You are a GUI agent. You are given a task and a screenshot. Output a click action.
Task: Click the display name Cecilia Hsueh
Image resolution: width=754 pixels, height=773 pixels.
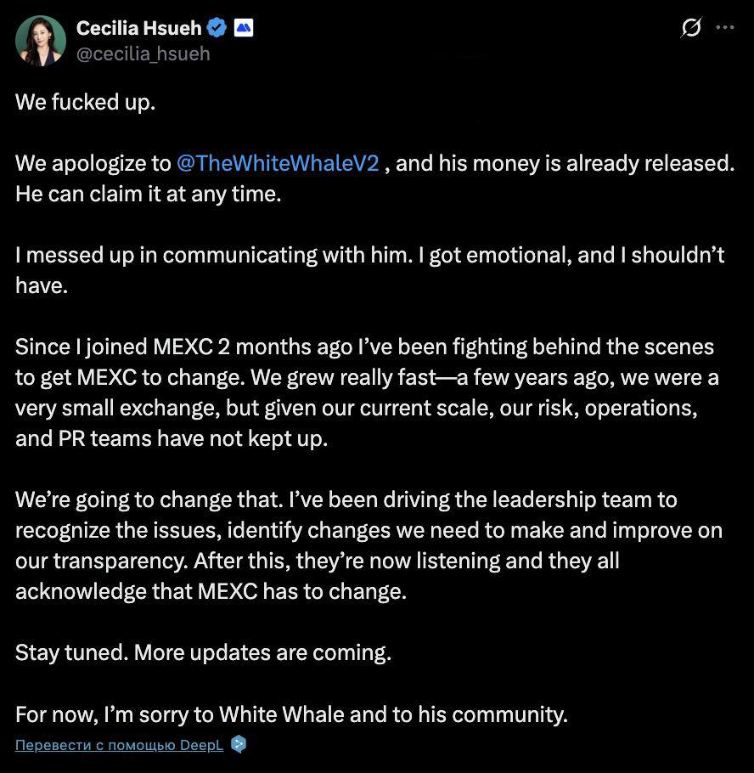click(x=138, y=28)
